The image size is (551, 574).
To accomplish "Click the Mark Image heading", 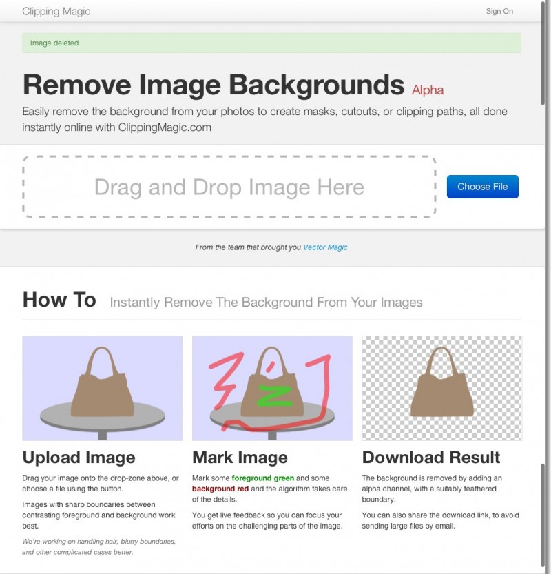I will coord(240,458).
